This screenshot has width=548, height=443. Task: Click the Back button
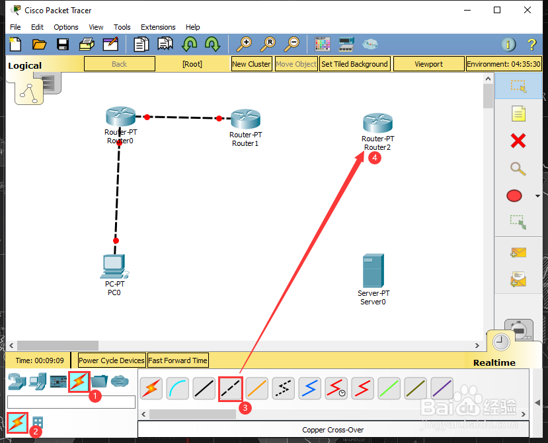tap(120, 64)
